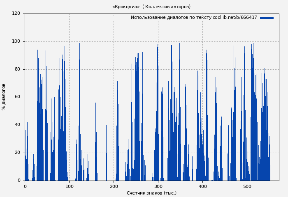The image size is (288, 197).
Task: Click the "Счетчик знаков (тыс.)" axis label
Action: pos(151,193)
